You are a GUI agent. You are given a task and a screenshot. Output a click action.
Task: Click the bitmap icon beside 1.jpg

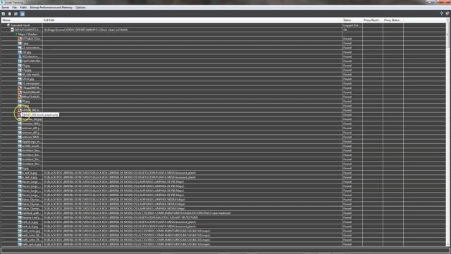tap(20, 43)
